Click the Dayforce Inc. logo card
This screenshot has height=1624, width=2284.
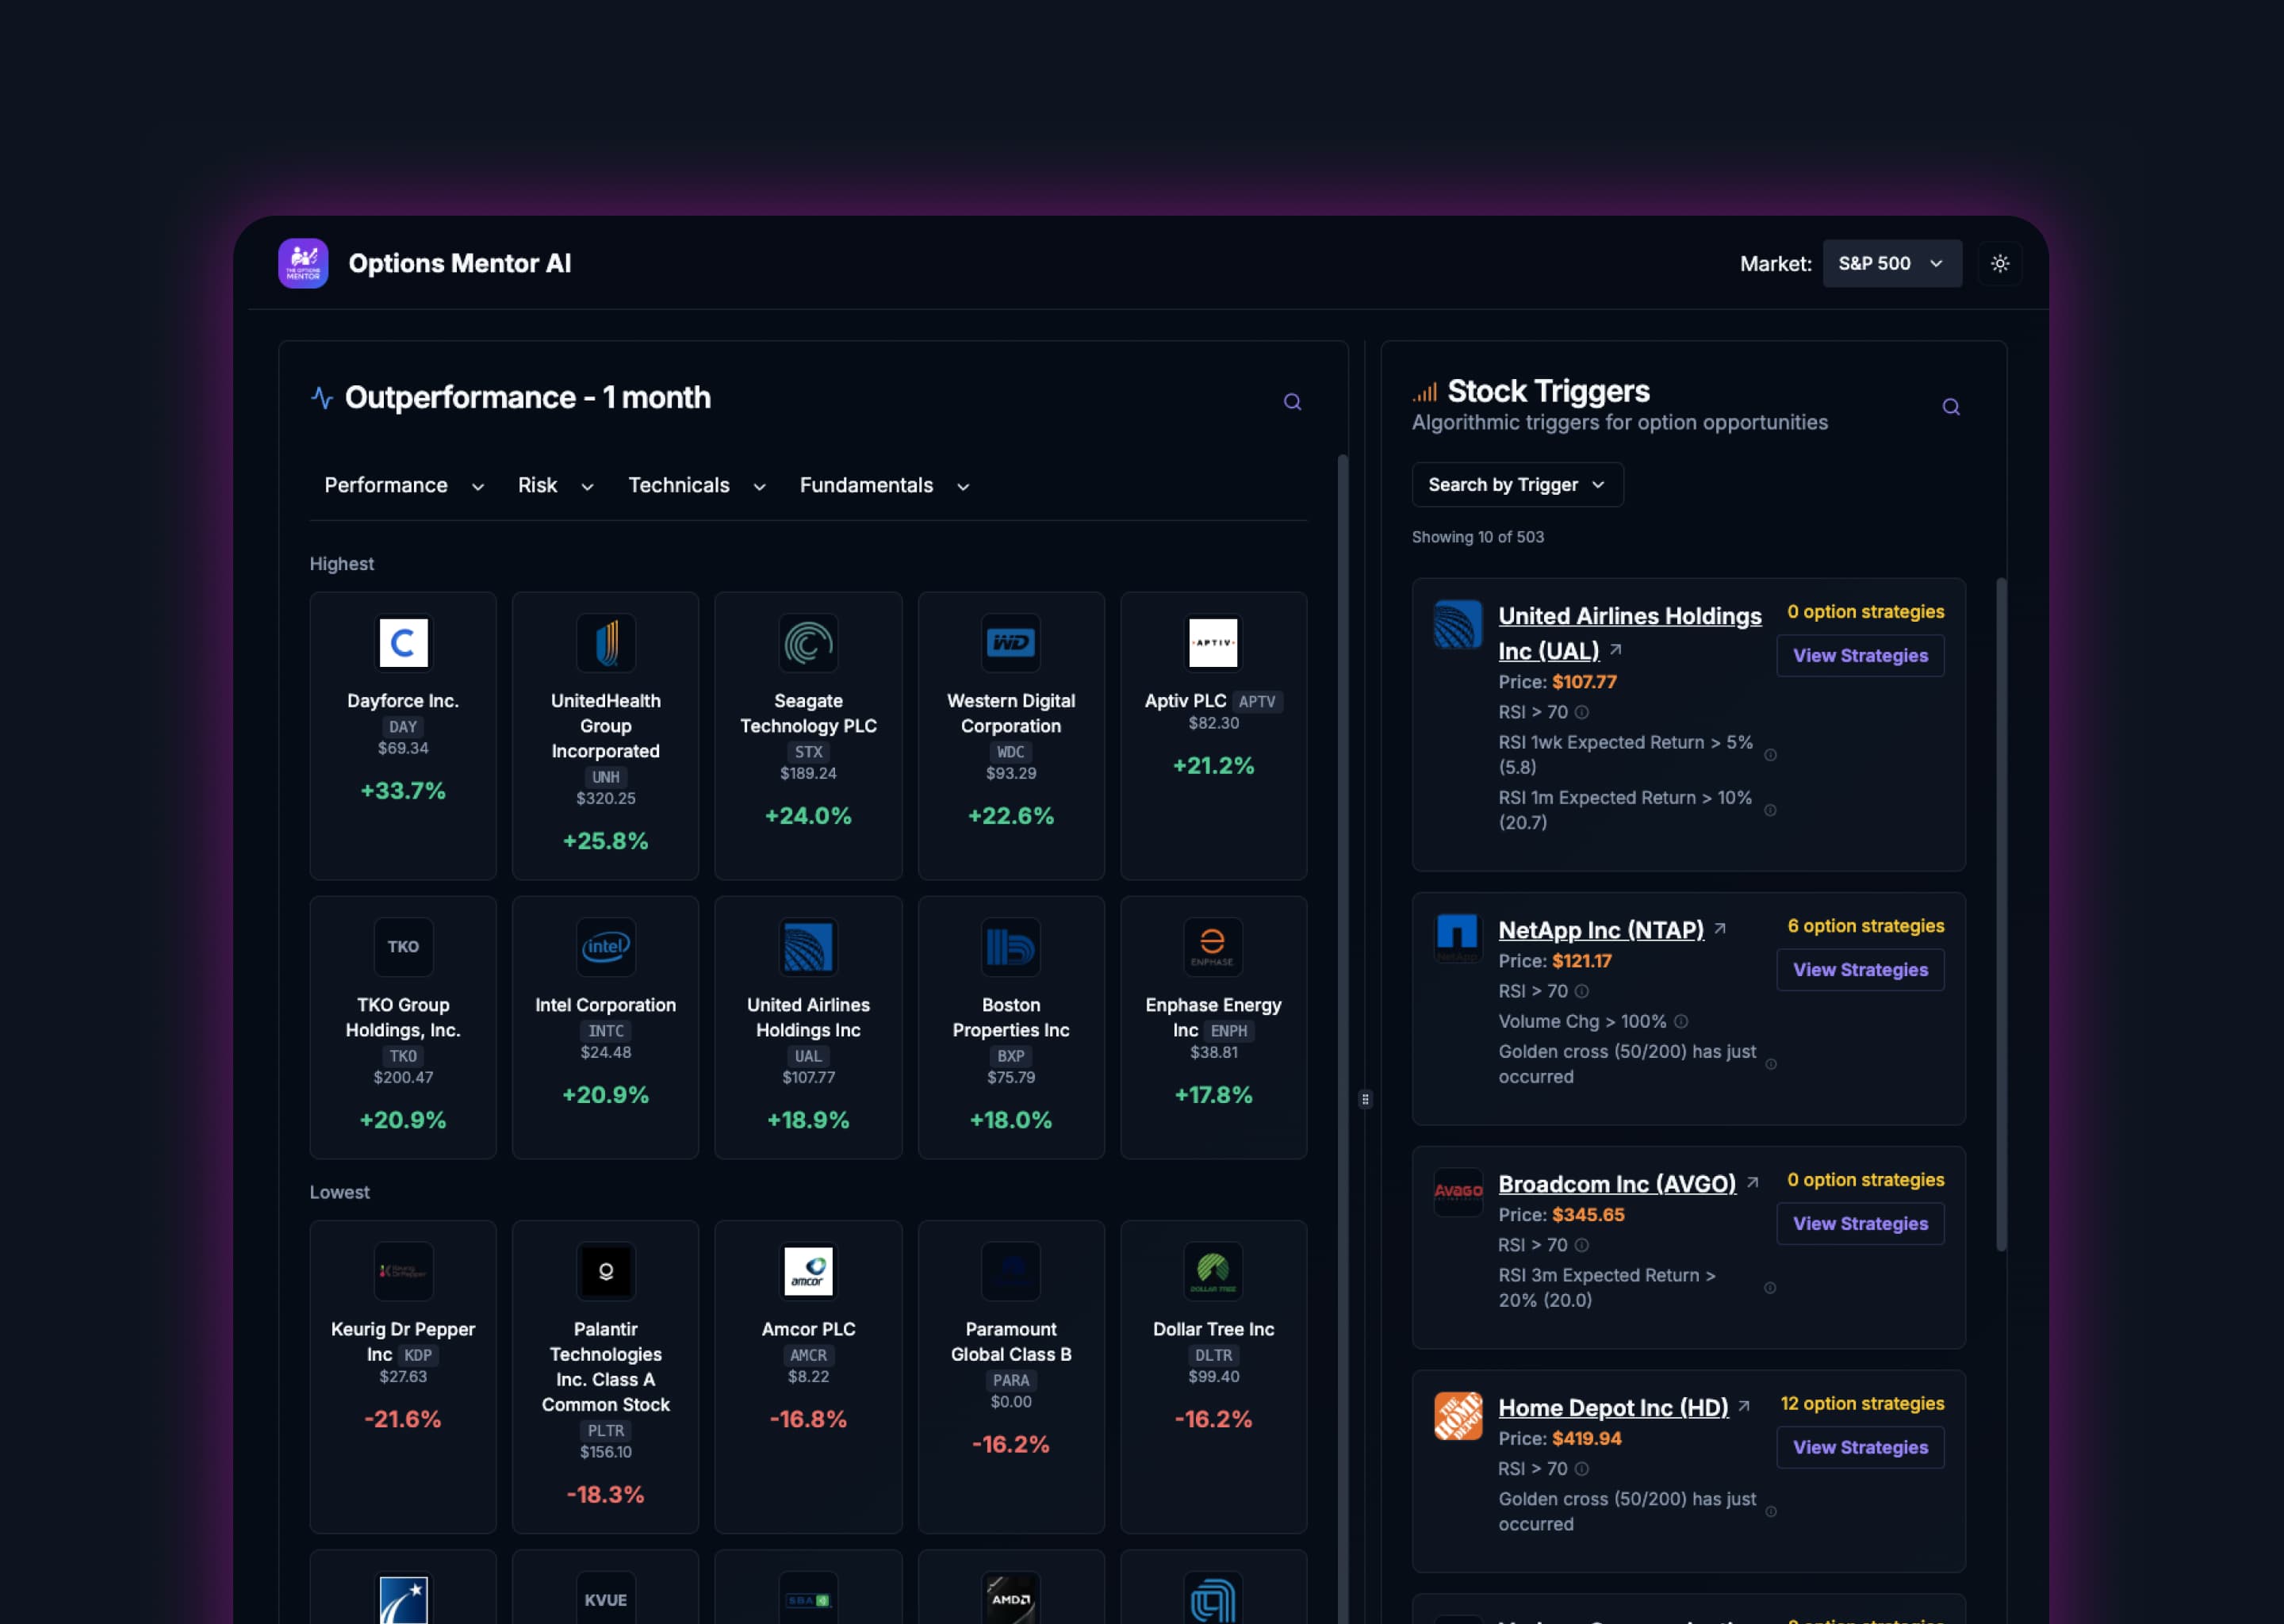(403, 643)
